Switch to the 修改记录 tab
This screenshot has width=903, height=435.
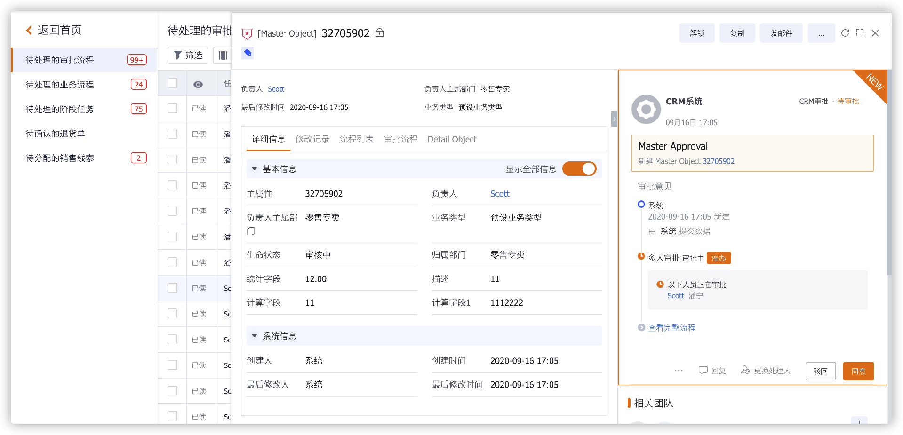pos(312,139)
